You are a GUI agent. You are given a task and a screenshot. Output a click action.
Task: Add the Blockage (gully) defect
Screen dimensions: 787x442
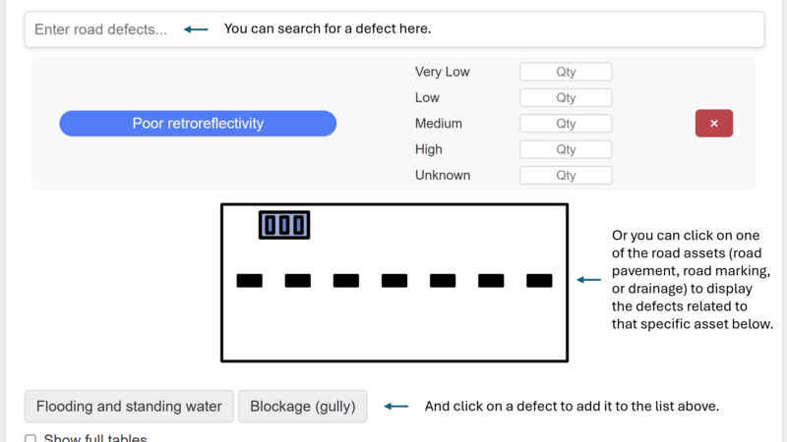(x=302, y=407)
